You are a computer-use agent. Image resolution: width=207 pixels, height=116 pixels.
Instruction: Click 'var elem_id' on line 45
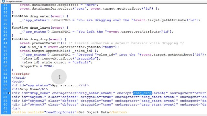point(31,47)
